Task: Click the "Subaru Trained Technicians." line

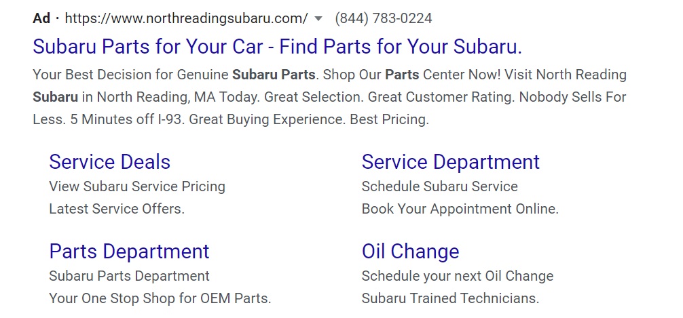Action: pos(450,298)
